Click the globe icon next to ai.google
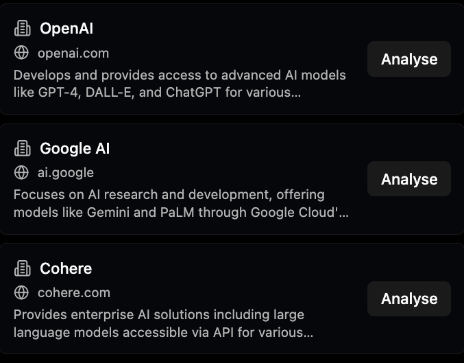The width and height of the screenshot is (464, 363). tap(22, 172)
